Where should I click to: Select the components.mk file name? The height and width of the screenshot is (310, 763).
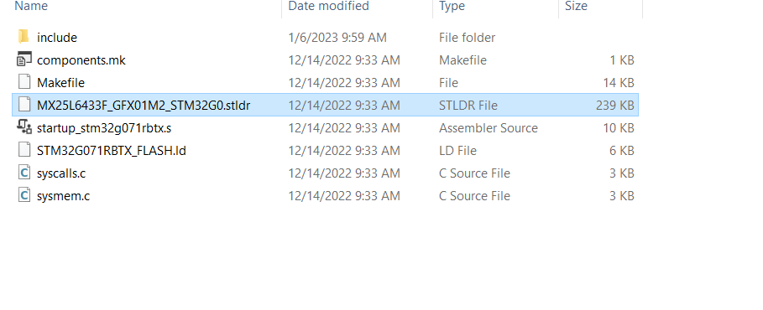click(x=81, y=60)
